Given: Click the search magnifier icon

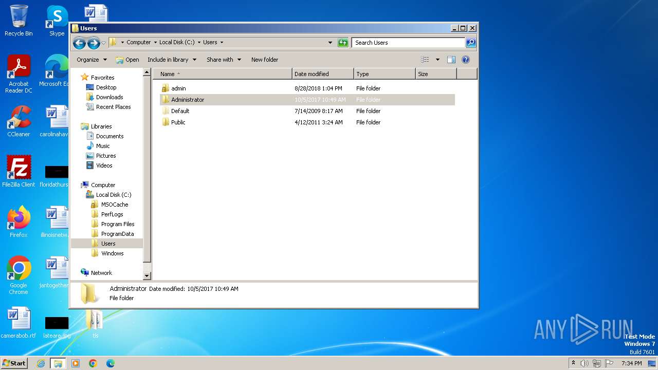Looking at the screenshot, I should [x=471, y=43].
